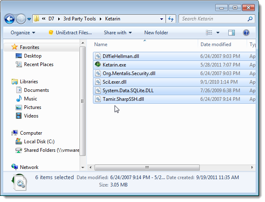265x202 pixels.
Task: Click the folder icon in address bar
Action: [36, 19]
